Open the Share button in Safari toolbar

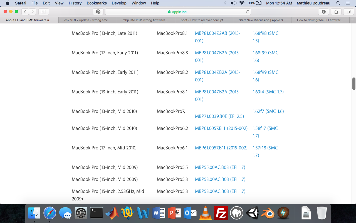[336, 12]
